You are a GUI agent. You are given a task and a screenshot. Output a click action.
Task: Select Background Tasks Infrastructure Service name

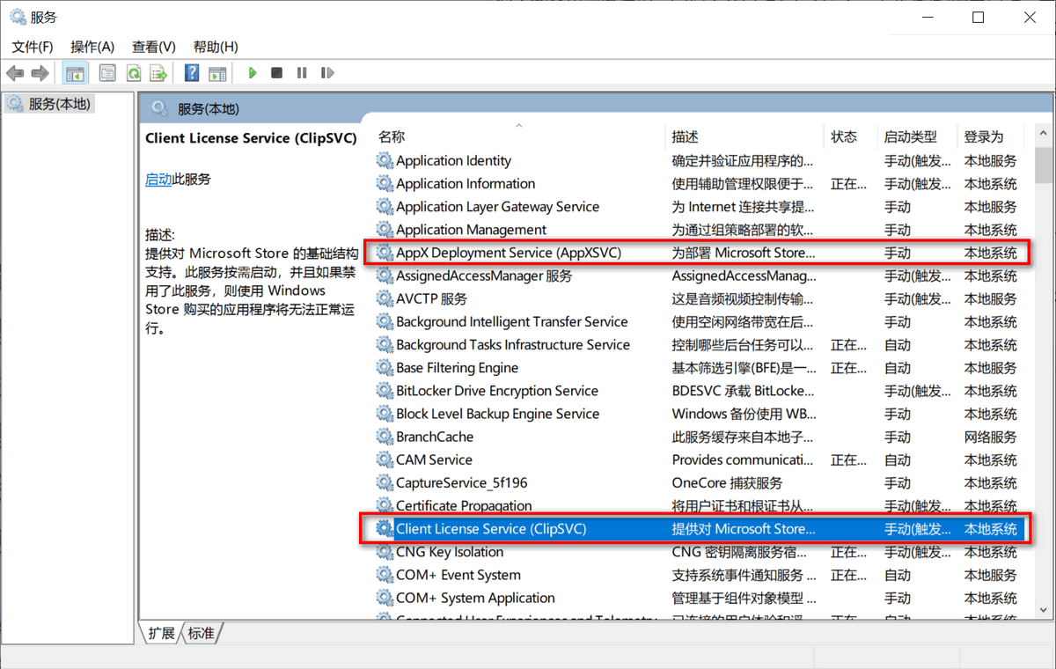[x=513, y=344]
